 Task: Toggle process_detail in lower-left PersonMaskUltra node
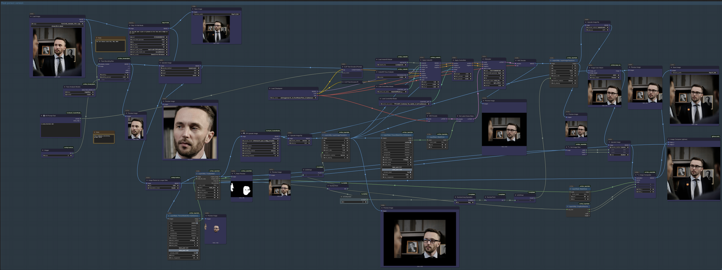184,253
